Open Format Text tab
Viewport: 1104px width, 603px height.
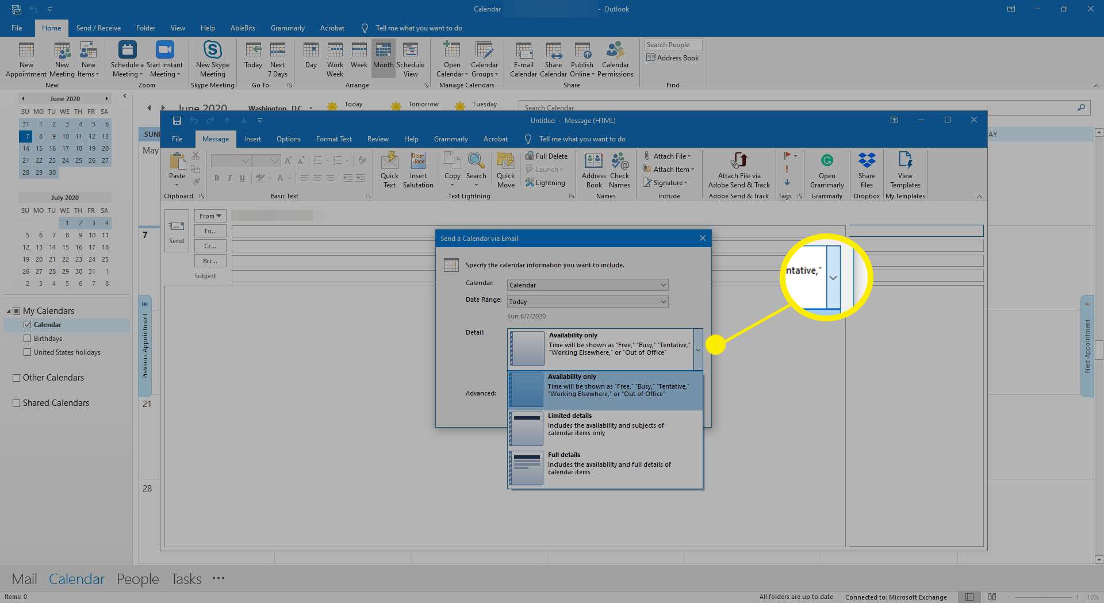333,139
